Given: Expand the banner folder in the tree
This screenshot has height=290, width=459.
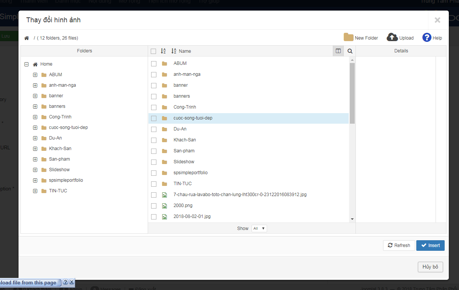Looking at the screenshot, I should [x=35, y=96].
